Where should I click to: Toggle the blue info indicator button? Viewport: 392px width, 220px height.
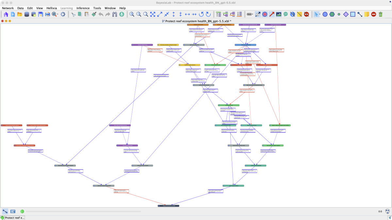(x=293, y=14)
